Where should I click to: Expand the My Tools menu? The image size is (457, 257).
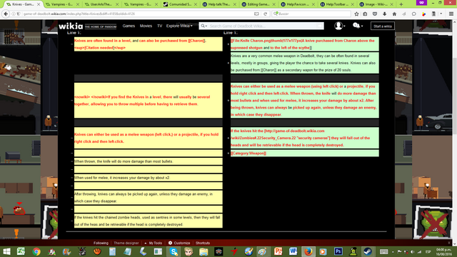click(154, 243)
